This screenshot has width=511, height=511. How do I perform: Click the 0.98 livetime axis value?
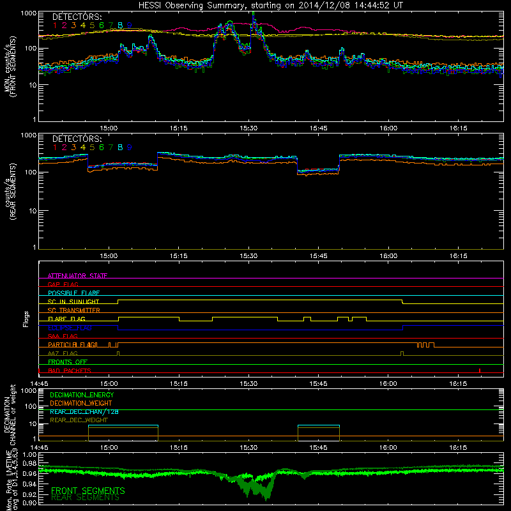30,463
